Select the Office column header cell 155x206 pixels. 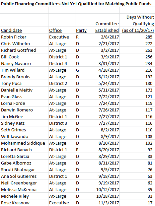pos(62,30)
